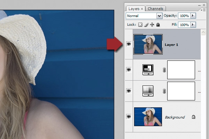209x139 pixels.
Task: Click link icon beside top adjustment mask
Action: (164, 70)
